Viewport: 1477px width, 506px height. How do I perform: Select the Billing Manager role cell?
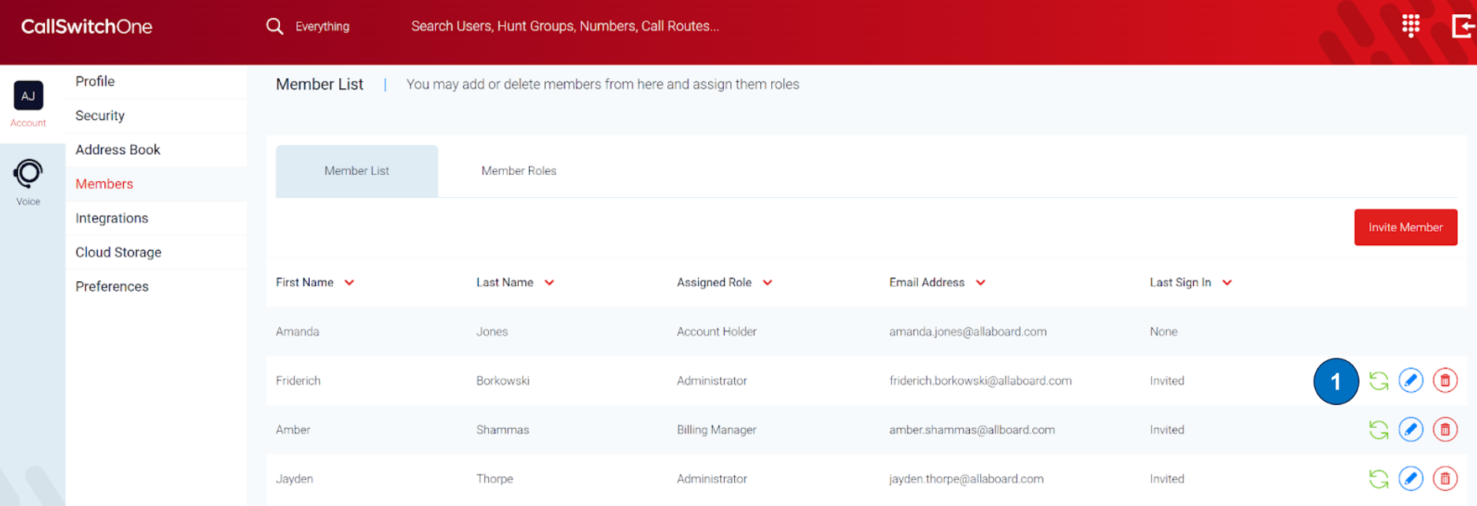point(716,430)
